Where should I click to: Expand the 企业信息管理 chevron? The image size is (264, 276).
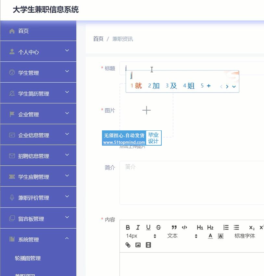coord(67,134)
